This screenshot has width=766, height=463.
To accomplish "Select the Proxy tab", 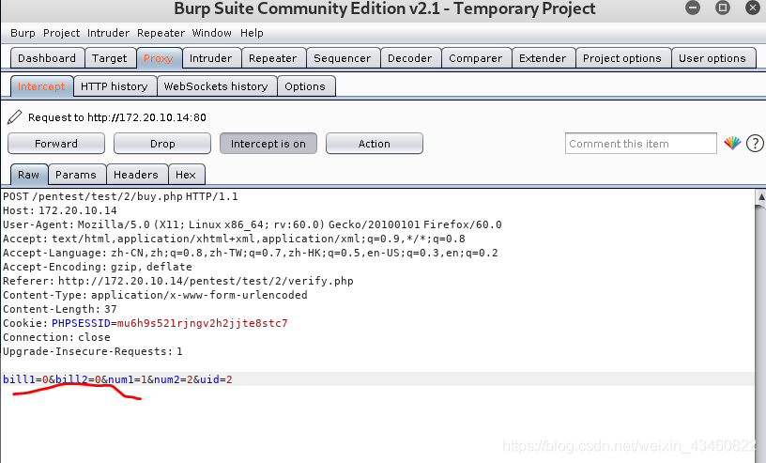I will (159, 58).
